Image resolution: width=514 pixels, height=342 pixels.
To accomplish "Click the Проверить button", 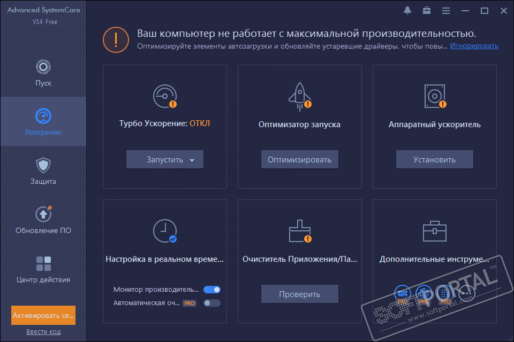I will 300,294.
